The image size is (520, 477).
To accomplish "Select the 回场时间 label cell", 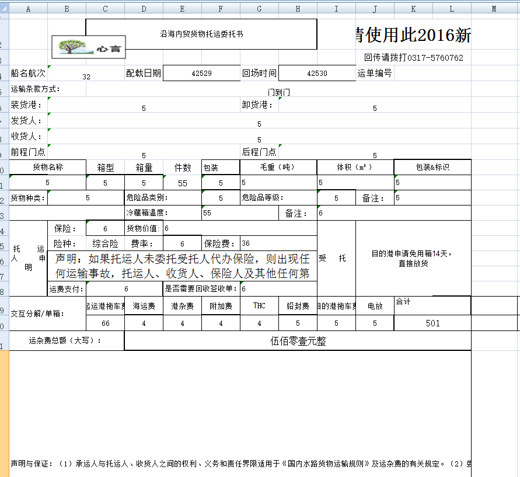I will (259, 73).
